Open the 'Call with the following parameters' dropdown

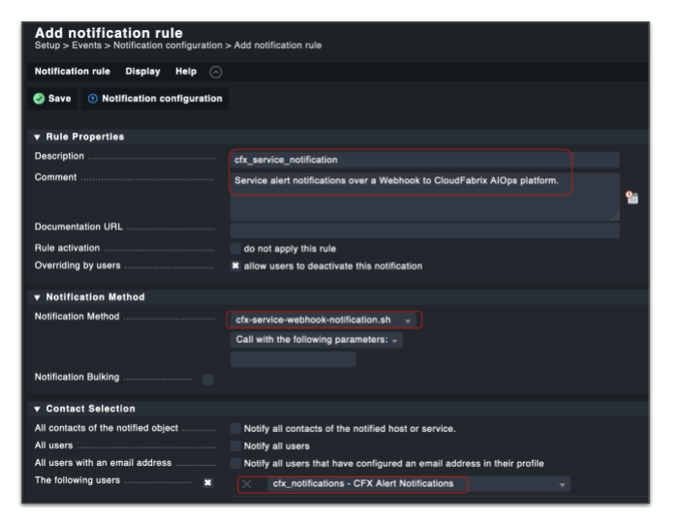[316, 340]
